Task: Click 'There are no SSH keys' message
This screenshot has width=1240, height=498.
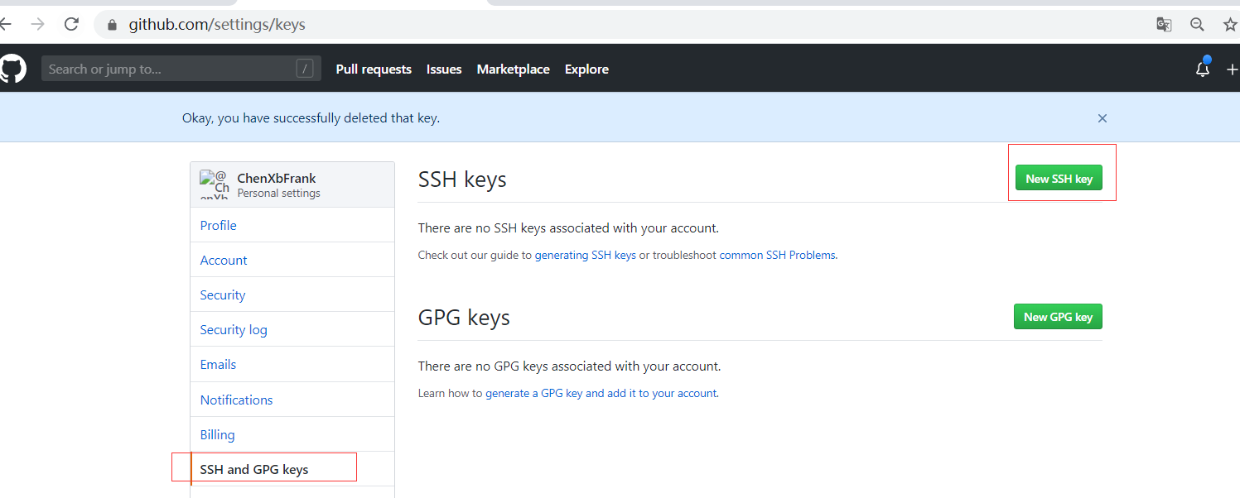Action: pos(568,227)
